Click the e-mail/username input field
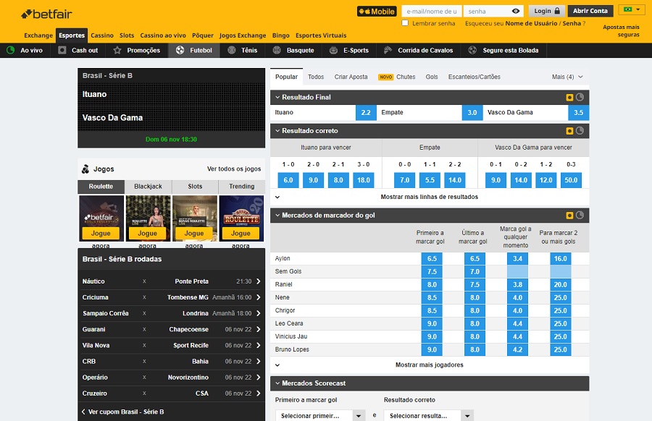 pos(432,11)
